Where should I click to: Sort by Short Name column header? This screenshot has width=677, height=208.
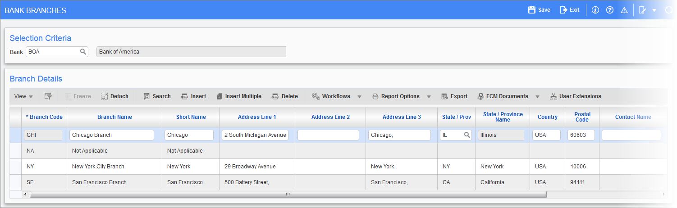(191, 117)
